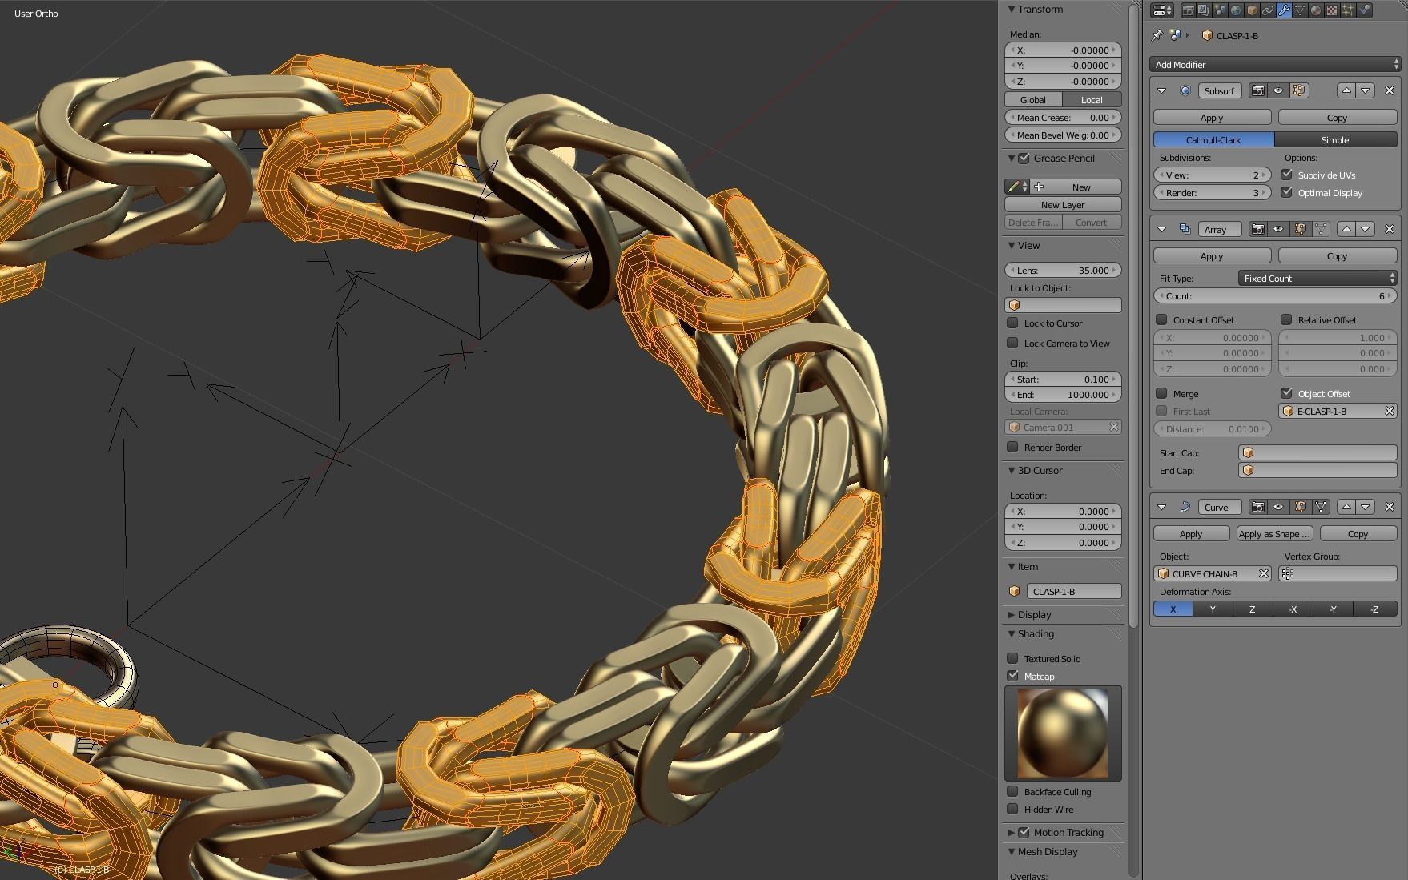Image resolution: width=1408 pixels, height=880 pixels.
Task: Set deformation axis to -Z
Action: [x=1374, y=609]
